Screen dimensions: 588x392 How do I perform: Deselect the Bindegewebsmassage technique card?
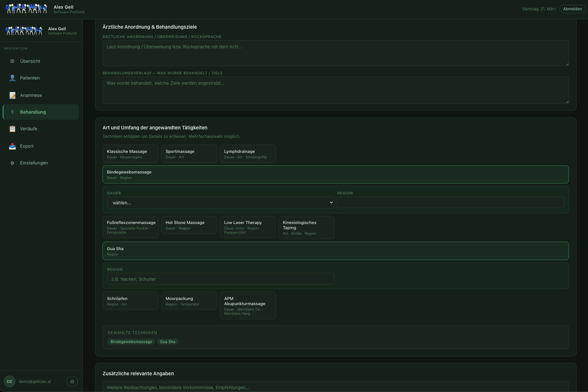[x=336, y=174]
